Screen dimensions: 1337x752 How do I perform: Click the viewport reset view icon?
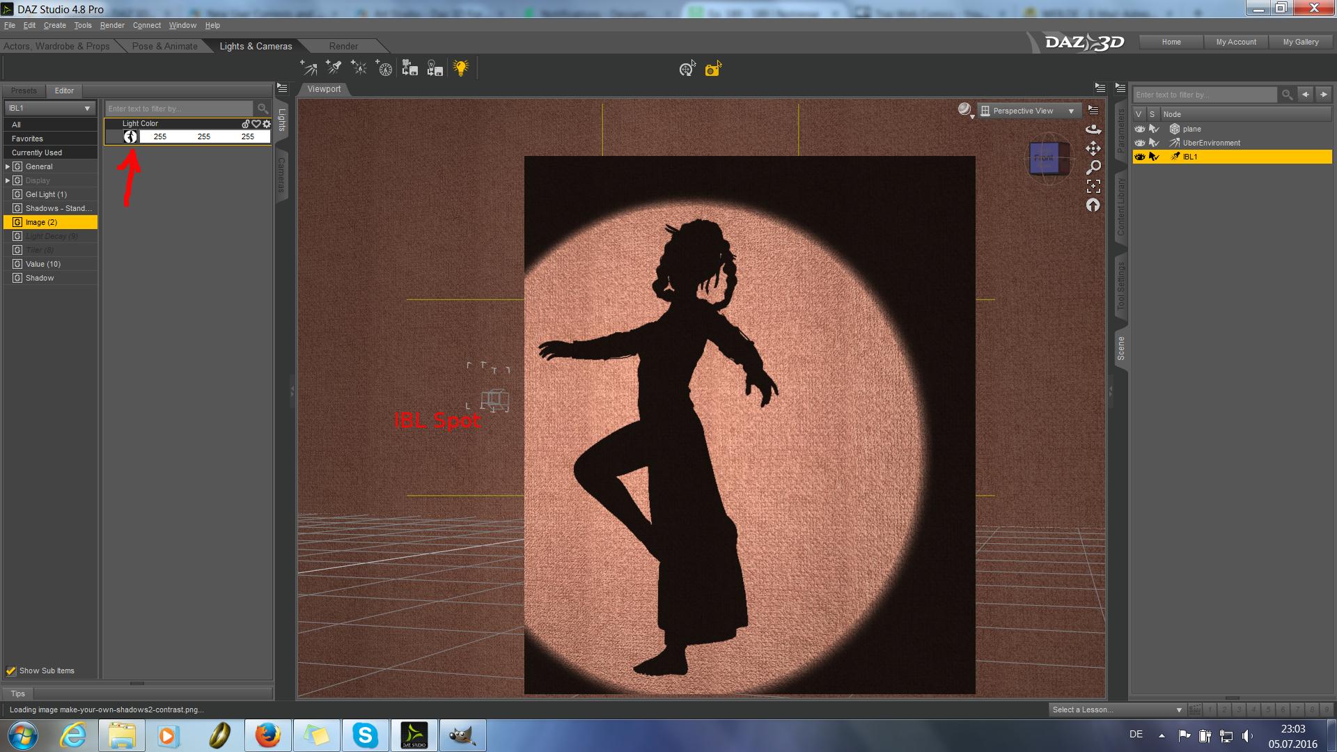[x=1093, y=205]
